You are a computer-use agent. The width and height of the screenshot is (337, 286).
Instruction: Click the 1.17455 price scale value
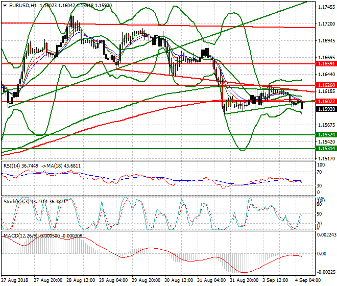coord(326,7)
